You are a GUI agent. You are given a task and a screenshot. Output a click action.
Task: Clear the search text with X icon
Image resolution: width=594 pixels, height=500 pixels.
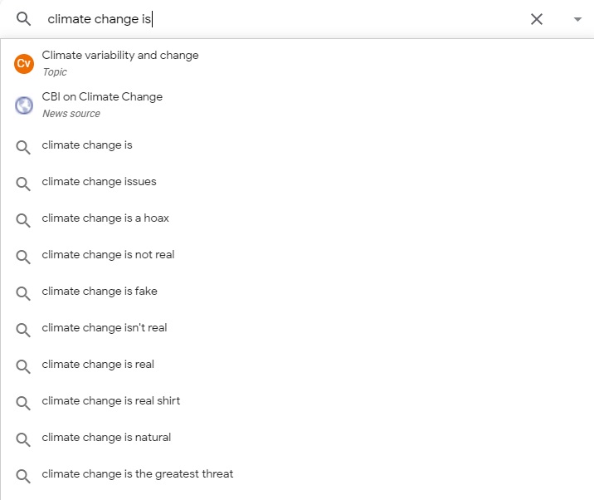(537, 19)
